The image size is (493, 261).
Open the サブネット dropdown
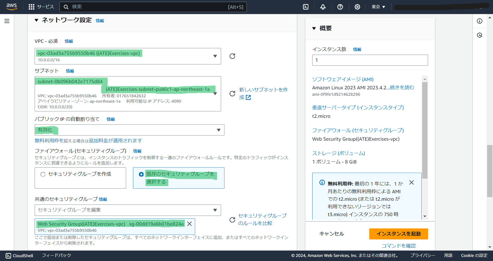coord(215,94)
